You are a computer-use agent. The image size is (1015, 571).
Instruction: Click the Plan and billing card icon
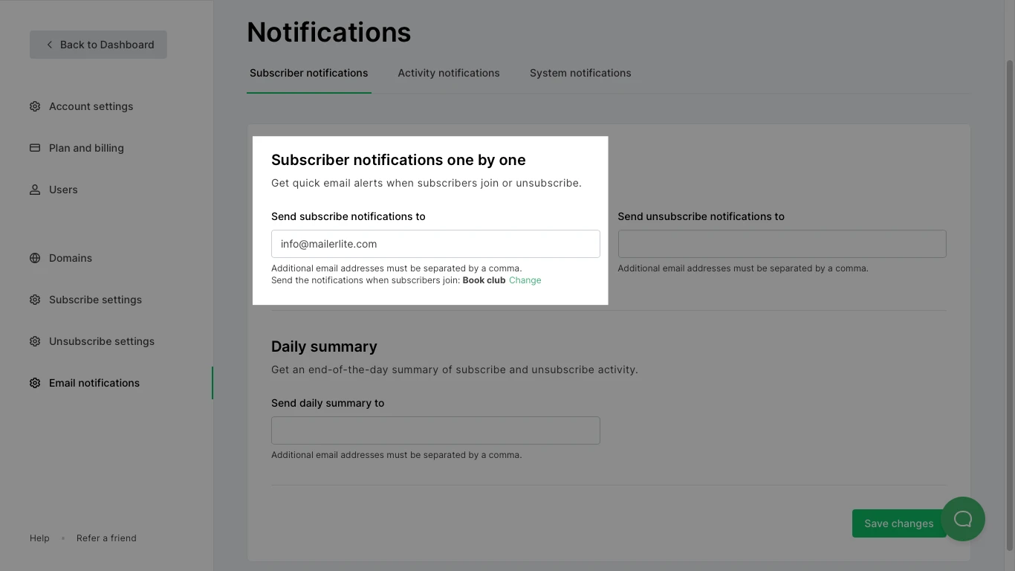pyautogui.click(x=35, y=148)
